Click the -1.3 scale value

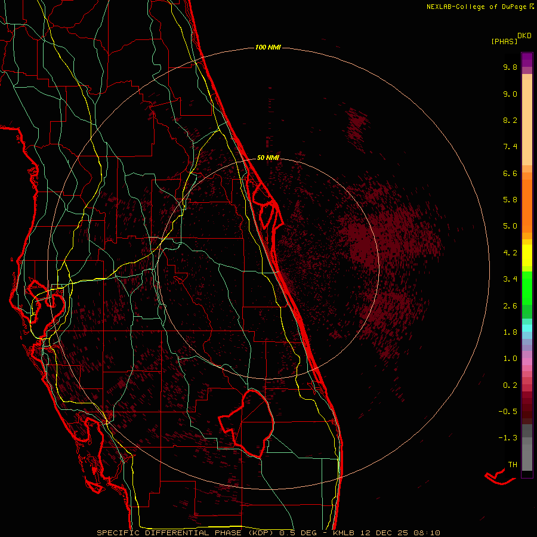point(508,438)
